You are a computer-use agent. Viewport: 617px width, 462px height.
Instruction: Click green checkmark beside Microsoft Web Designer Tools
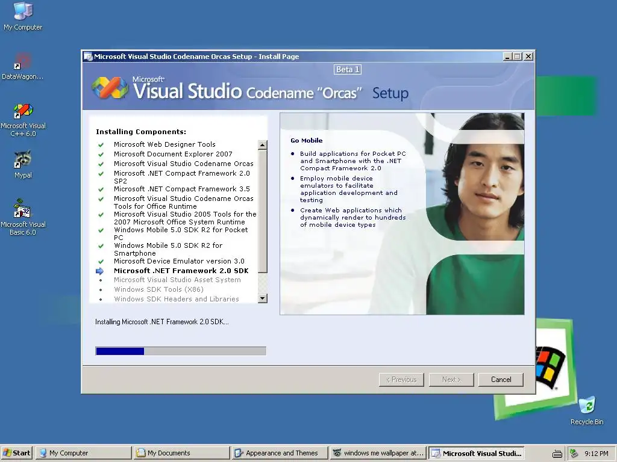click(x=101, y=145)
